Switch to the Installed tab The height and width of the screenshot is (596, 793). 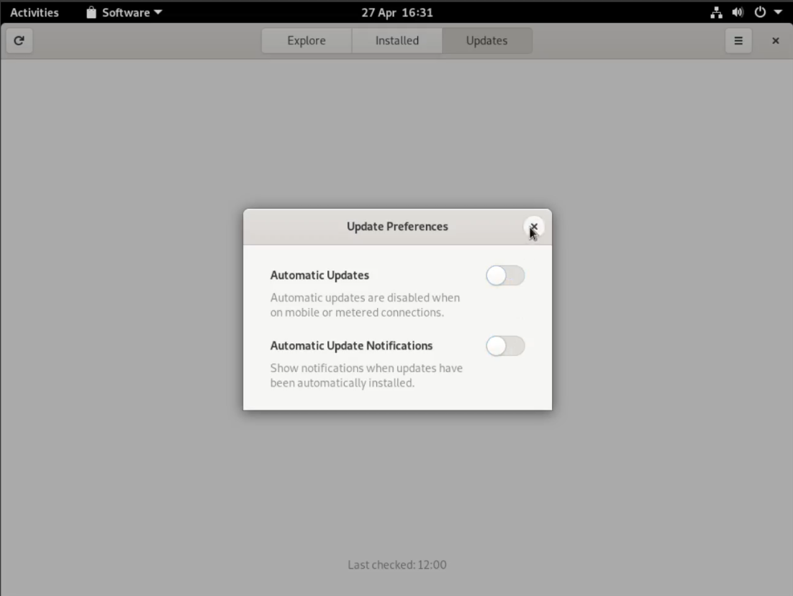396,41
